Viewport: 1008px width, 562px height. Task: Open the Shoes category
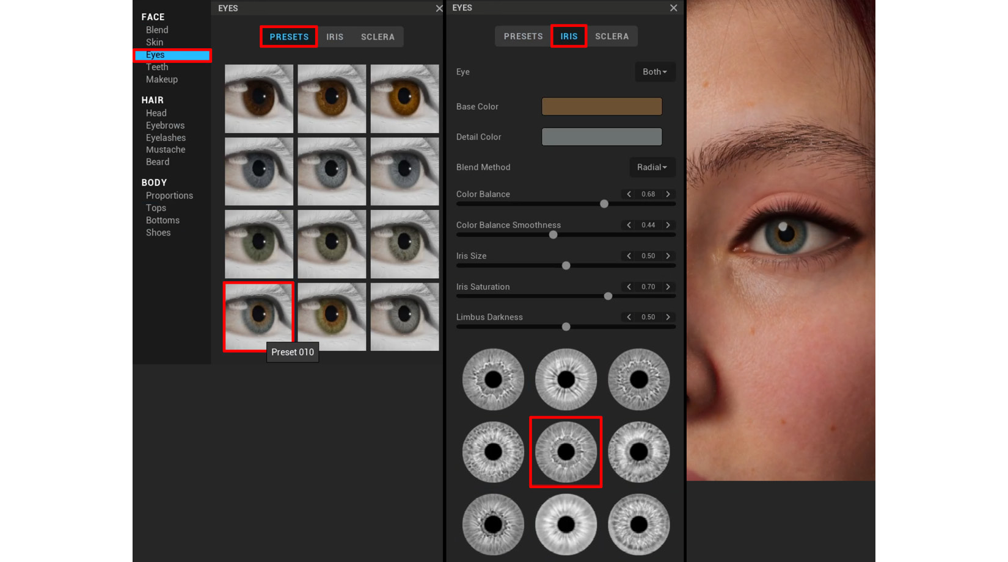pos(158,232)
